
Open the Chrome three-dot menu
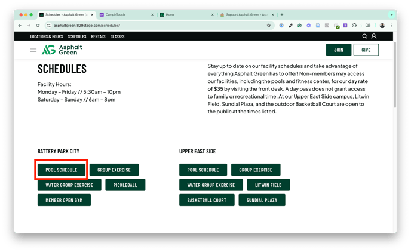tap(391, 26)
